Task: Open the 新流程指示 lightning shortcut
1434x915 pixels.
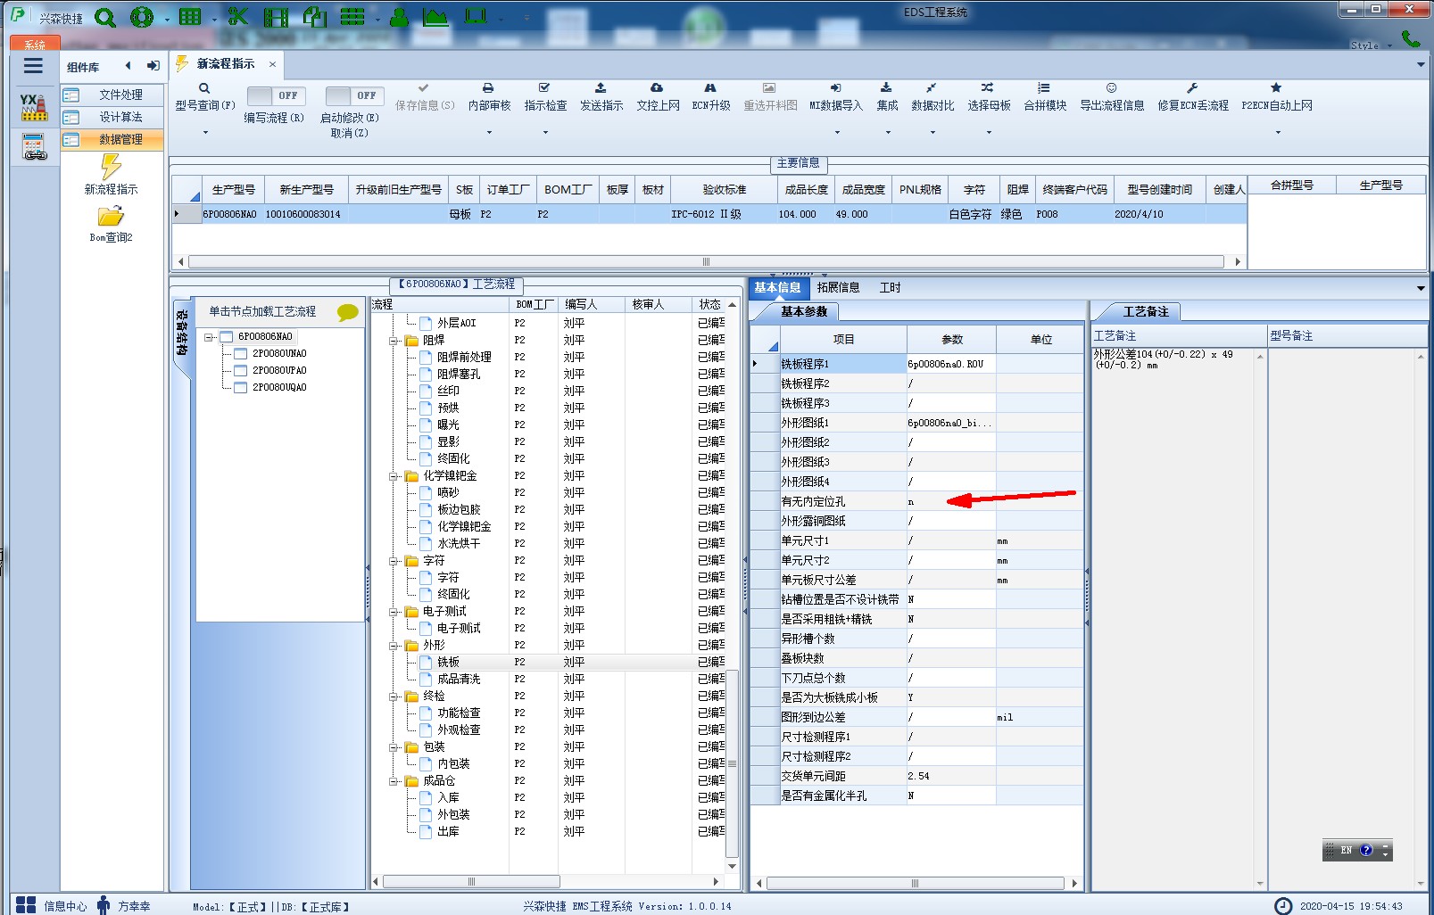Action: click(111, 174)
